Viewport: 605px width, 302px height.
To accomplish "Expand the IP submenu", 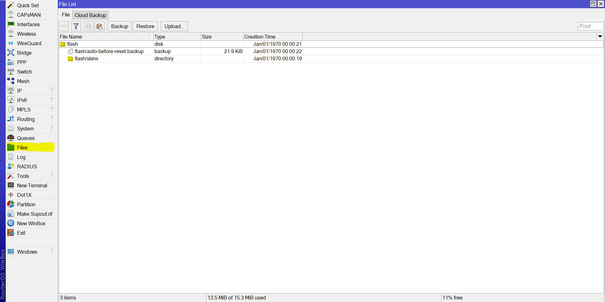I will point(52,90).
